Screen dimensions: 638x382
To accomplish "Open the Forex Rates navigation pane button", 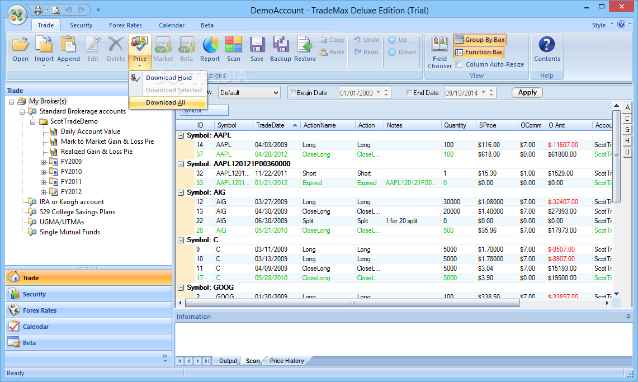I will click(88, 310).
